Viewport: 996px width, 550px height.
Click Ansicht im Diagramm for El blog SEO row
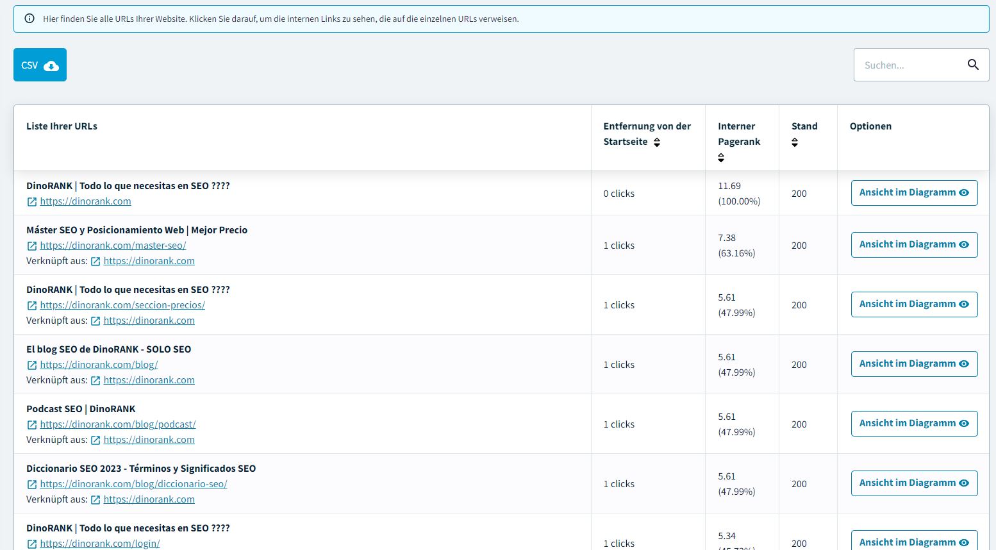[914, 364]
